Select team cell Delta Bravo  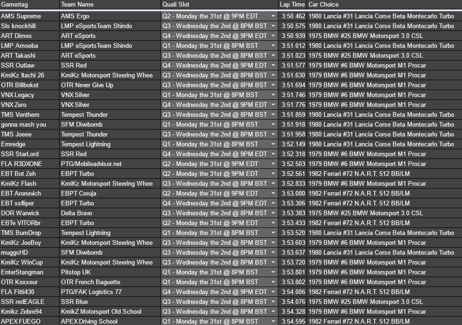110,213
